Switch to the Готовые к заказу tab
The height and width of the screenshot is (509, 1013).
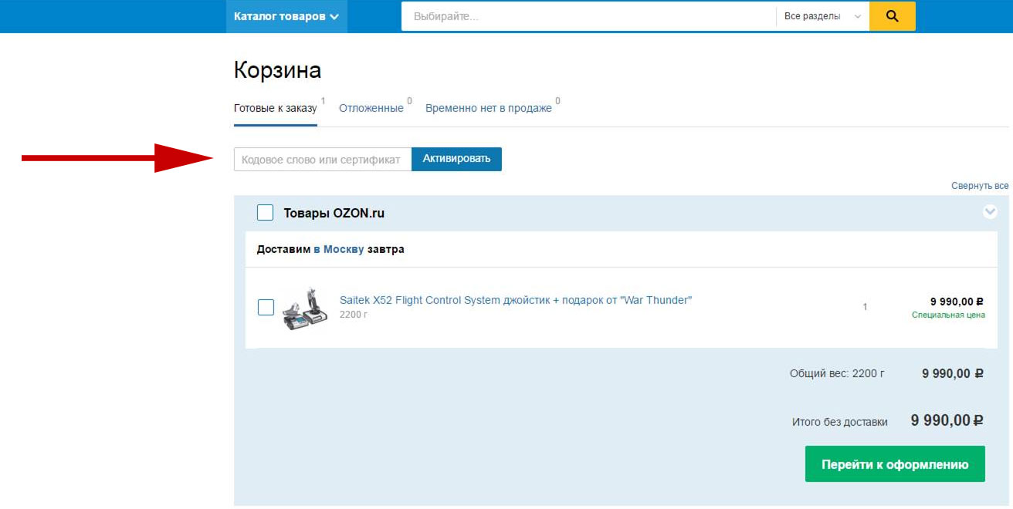pyautogui.click(x=275, y=109)
